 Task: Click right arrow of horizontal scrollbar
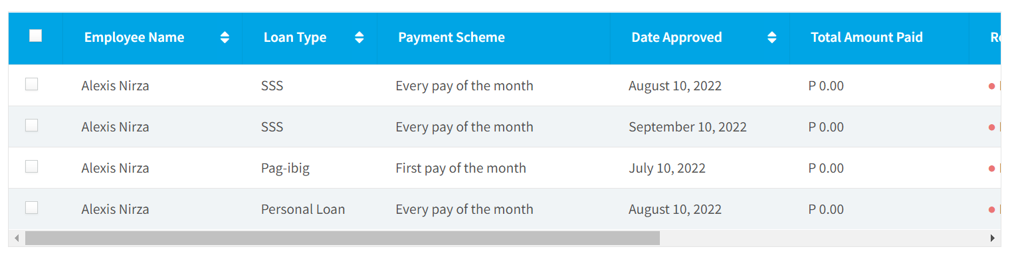[x=993, y=238]
